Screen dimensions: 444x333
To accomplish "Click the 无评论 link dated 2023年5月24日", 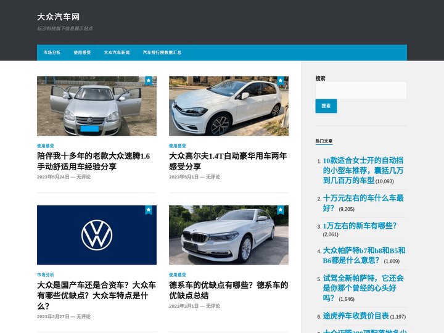I will [83, 177].
